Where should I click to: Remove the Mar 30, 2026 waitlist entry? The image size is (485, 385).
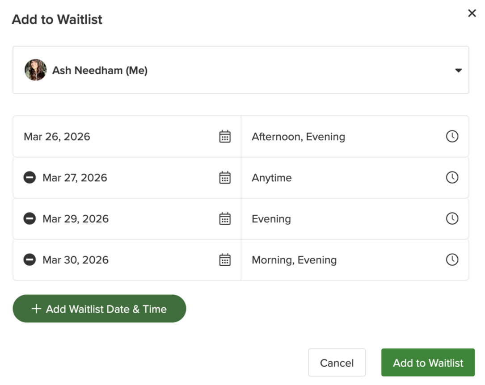29,259
